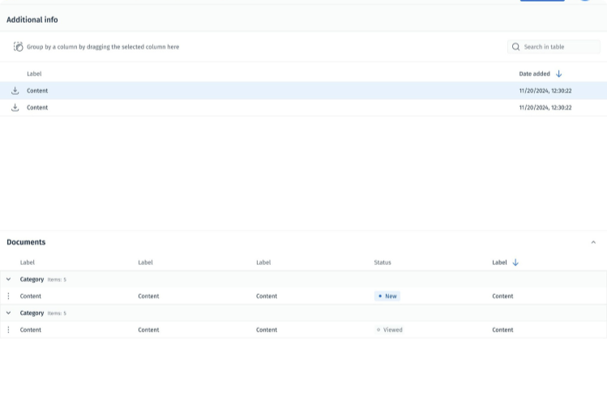Sort by Date added column header
607x393 pixels.
click(x=534, y=74)
